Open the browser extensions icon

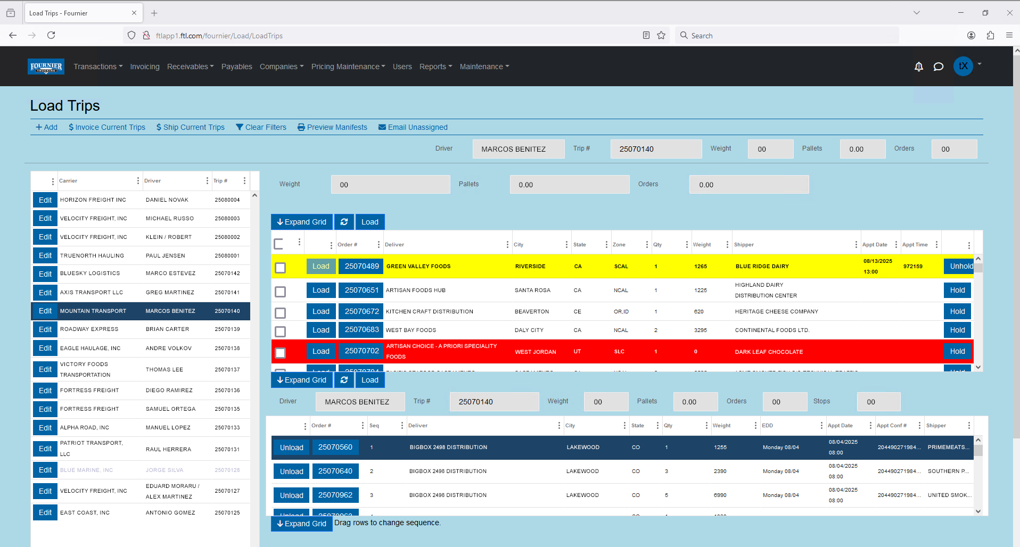[990, 36]
